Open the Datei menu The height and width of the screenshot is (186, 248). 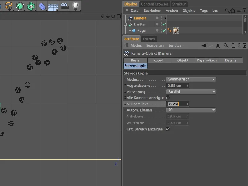135,11
